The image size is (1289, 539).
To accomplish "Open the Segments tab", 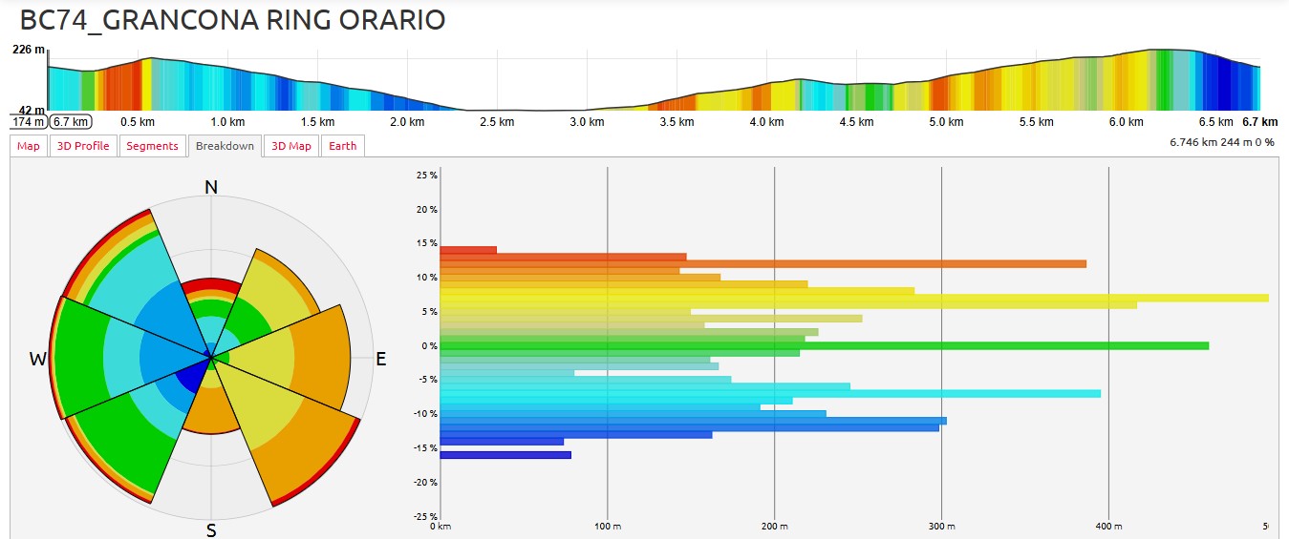I will pyautogui.click(x=152, y=146).
